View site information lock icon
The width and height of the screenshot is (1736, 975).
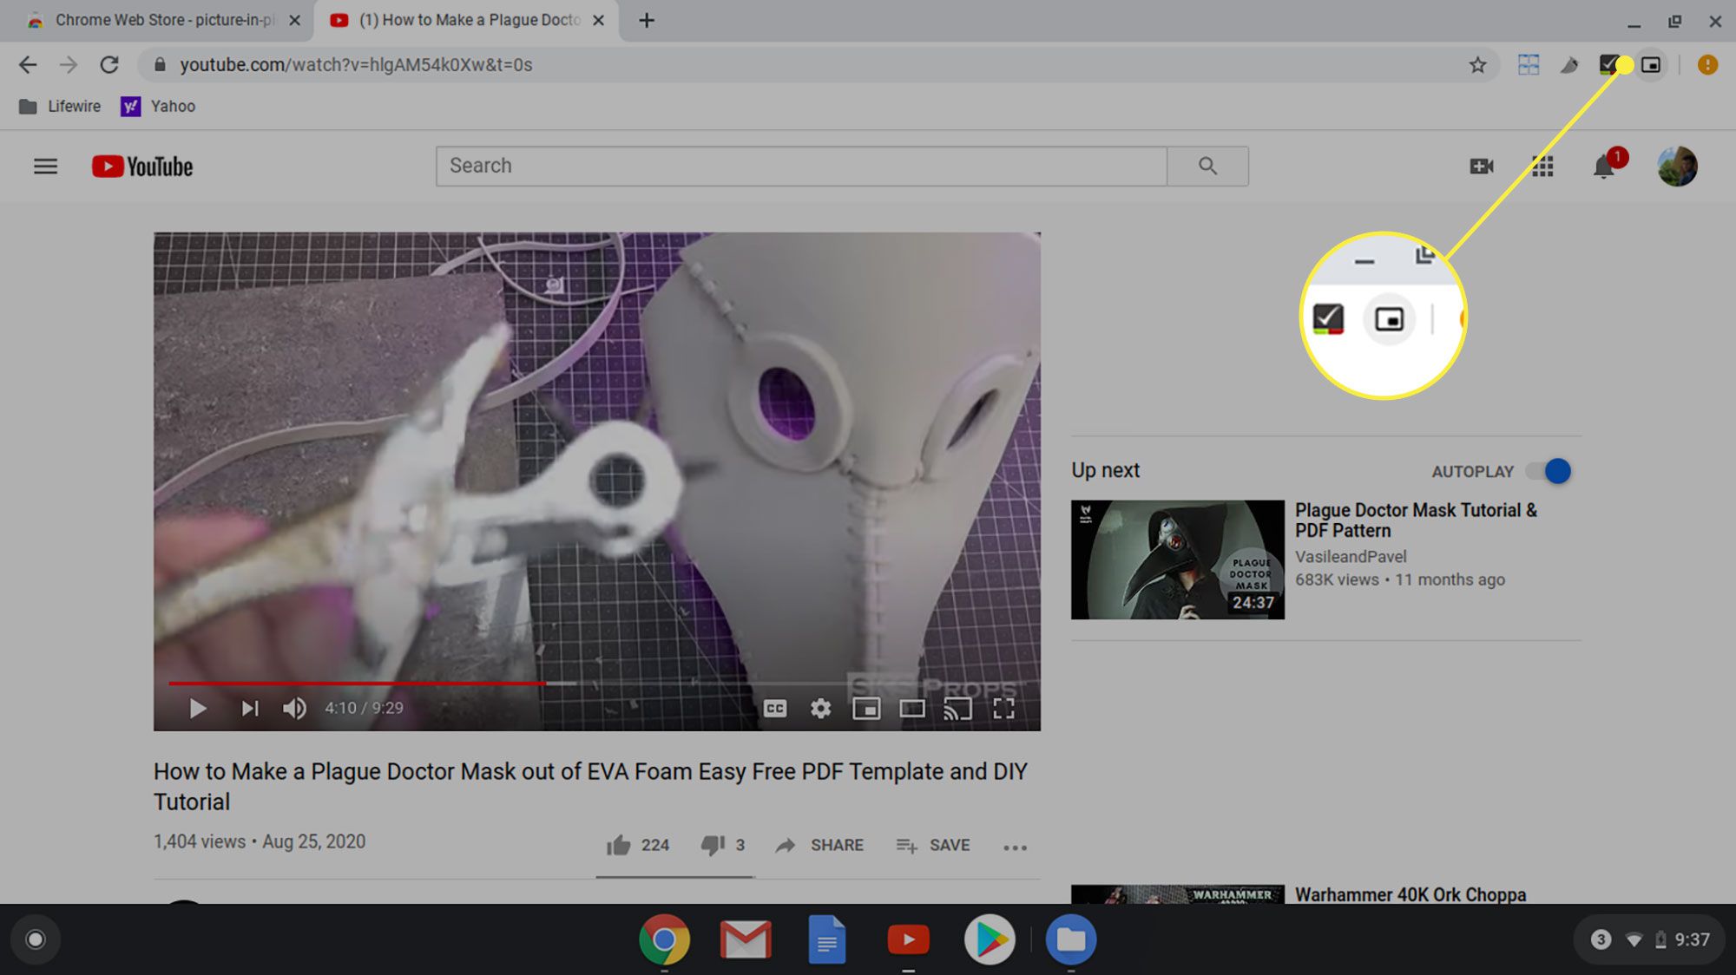point(159,65)
